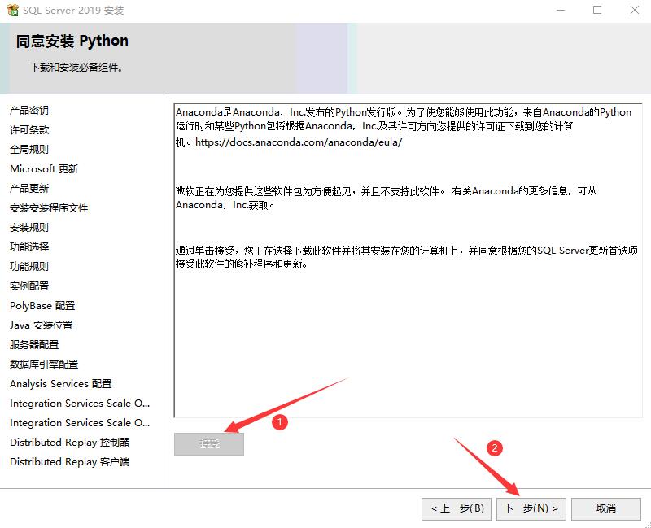651x528 pixels.
Task: Select 数据库引擎配置 step in sidebar
Action: coord(44,364)
